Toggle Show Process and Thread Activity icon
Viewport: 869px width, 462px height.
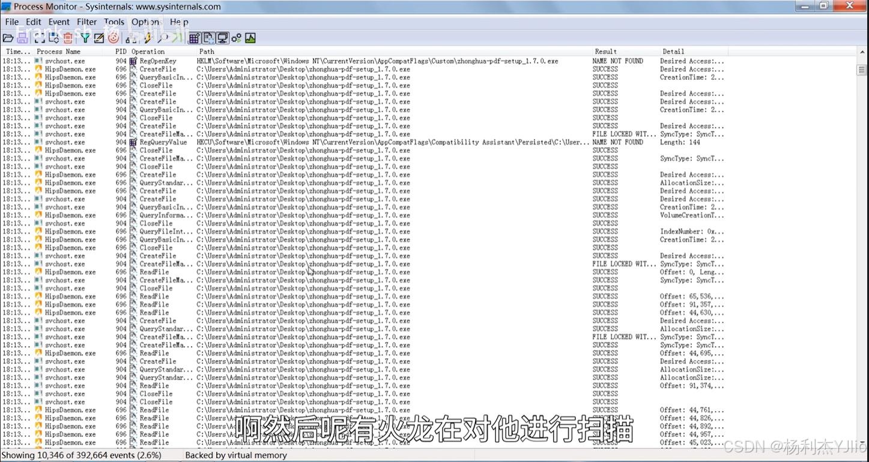pyautogui.click(x=236, y=38)
